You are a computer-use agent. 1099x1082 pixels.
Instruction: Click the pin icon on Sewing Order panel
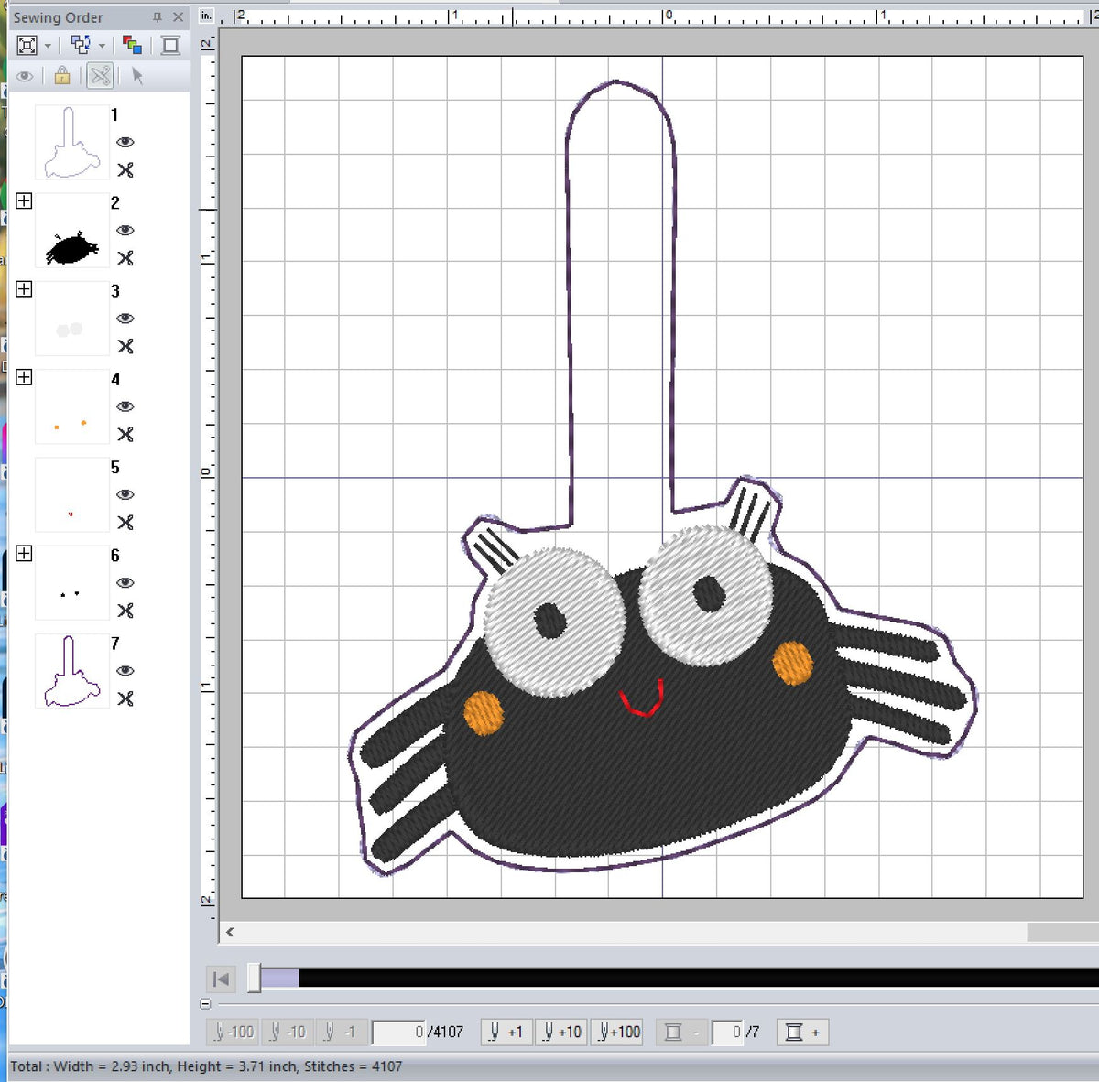click(x=158, y=17)
